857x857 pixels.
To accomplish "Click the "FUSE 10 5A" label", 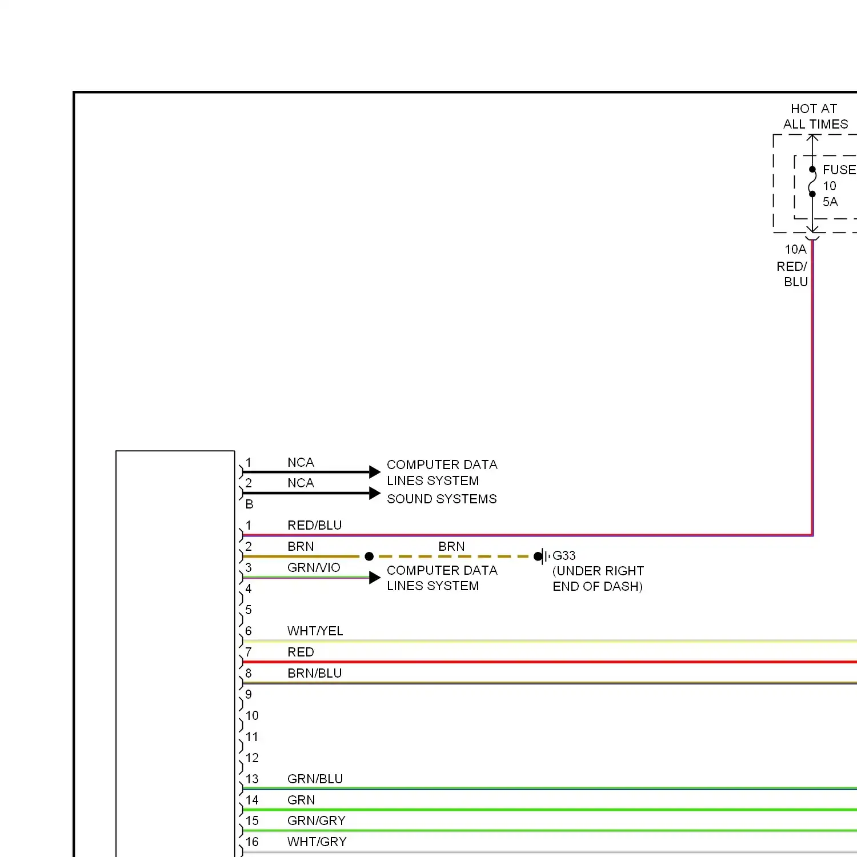I will coord(839,186).
